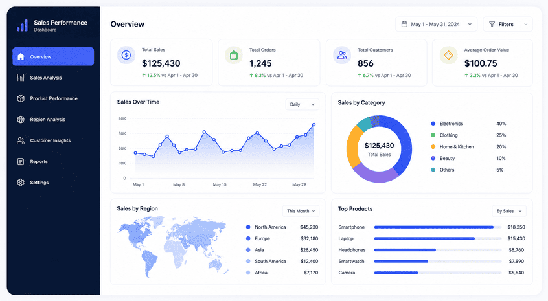The height and width of the screenshot is (301, 548).
Task: Click the Home & Kitchen orange legend dot
Action: (x=433, y=147)
